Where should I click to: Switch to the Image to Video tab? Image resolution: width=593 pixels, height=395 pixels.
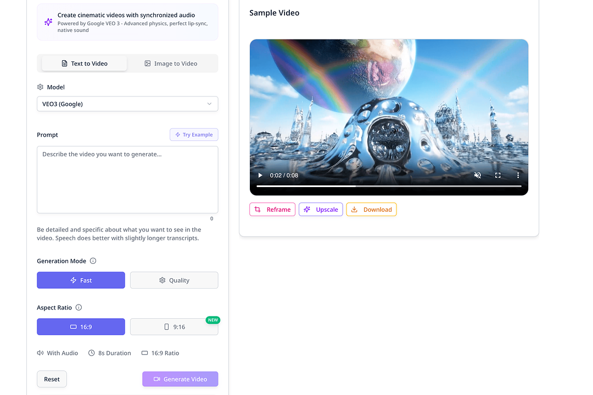pyautogui.click(x=171, y=63)
